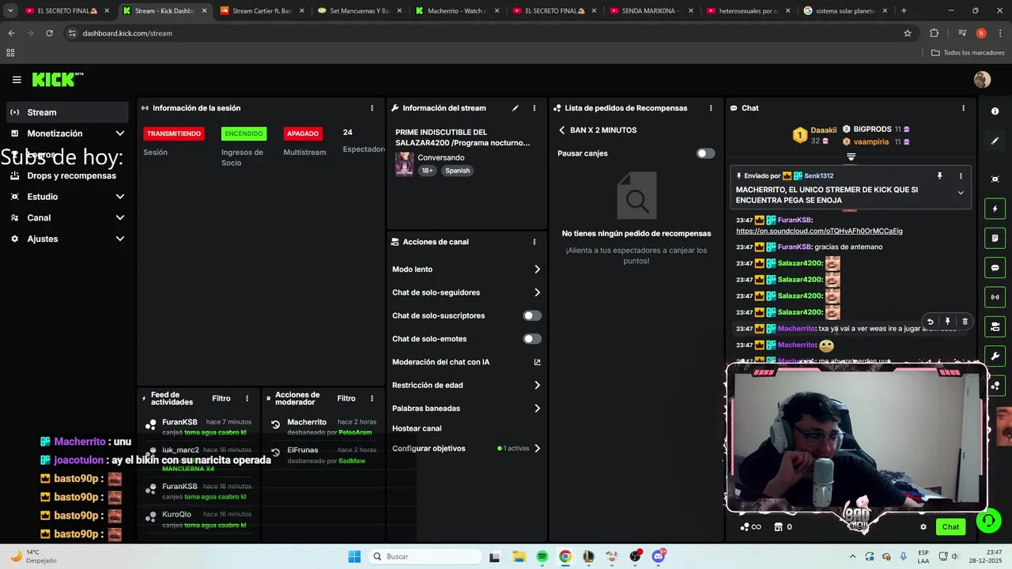Screen dimensions: 1012x569
Task: Open Información del stream three-dot menu
Action: coord(534,108)
